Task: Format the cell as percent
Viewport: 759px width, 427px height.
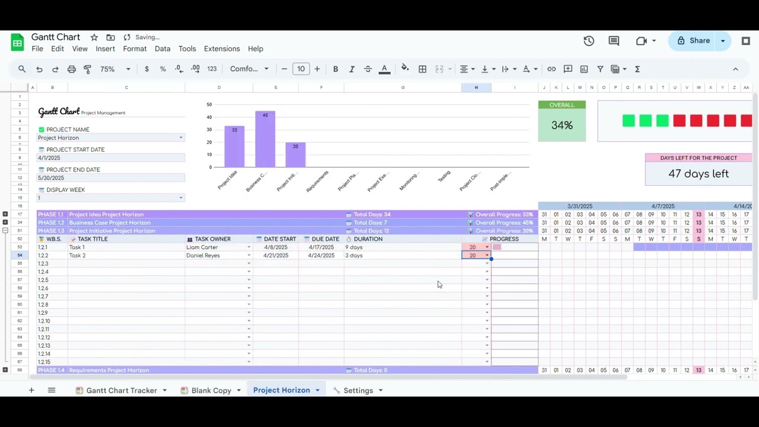Action: point(162,69)
